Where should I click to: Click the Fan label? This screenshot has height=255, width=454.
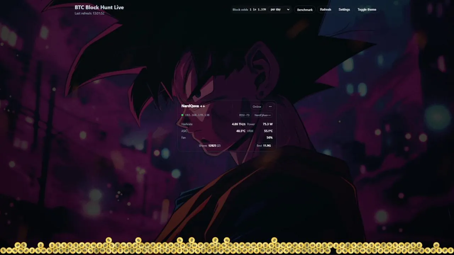183,137
